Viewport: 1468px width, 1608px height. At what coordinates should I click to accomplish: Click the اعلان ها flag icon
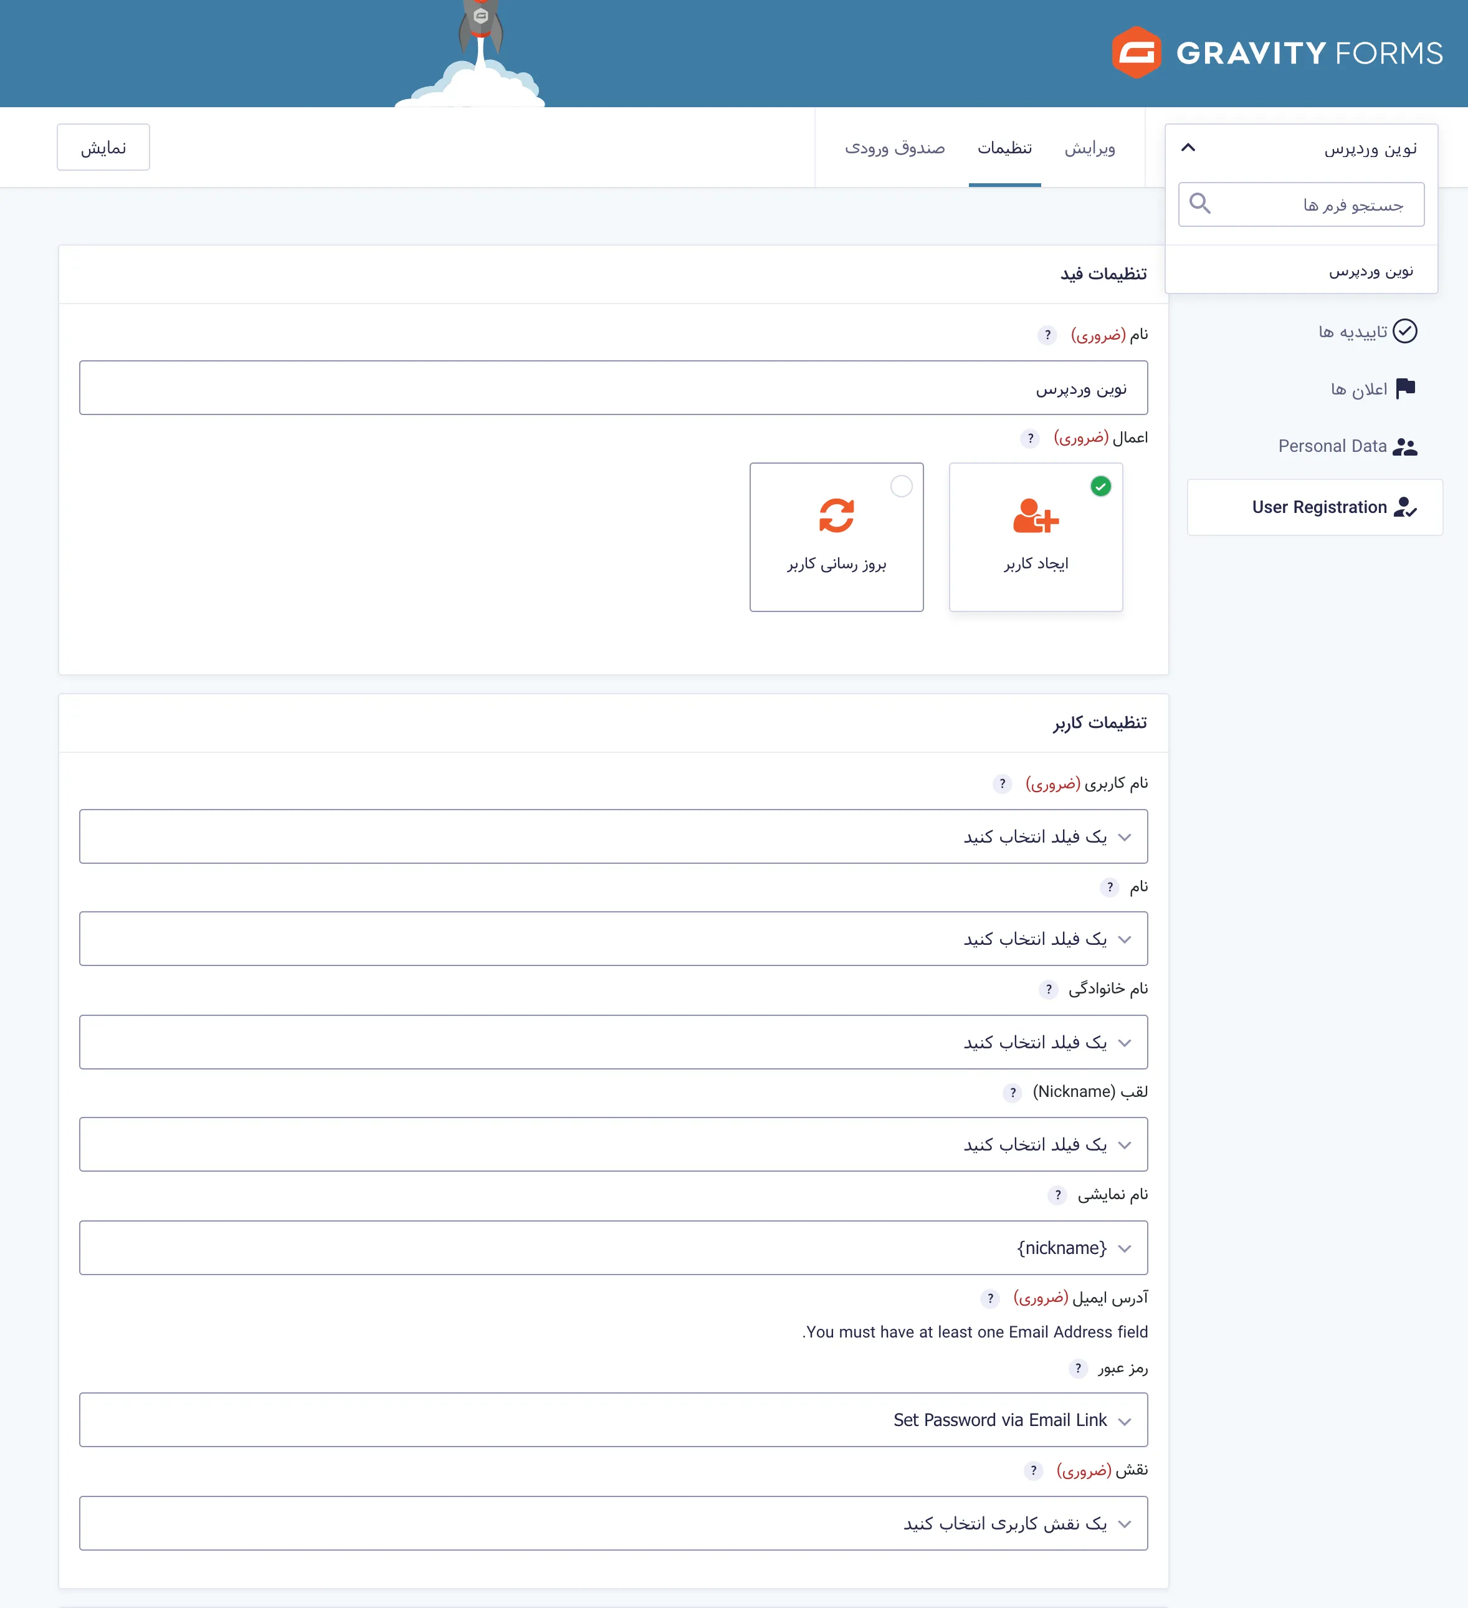(x=1406, y=388)
